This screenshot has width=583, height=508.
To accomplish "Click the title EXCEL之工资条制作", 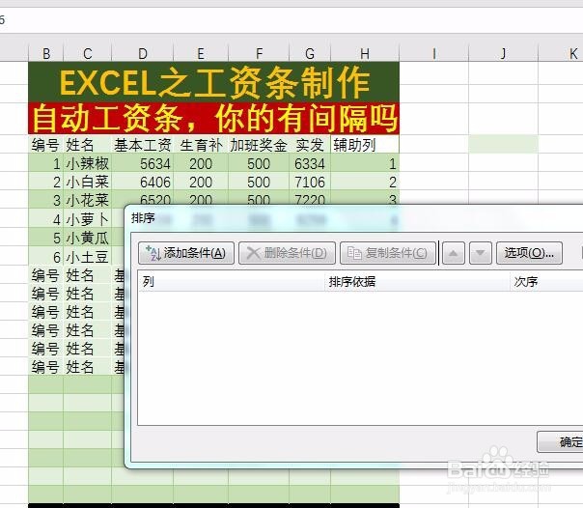I will [x=214, y=82].
